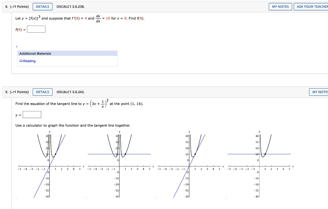Click DETAILS for question 8
Screen dimensions: 328x209
click(x=43, y=6)
